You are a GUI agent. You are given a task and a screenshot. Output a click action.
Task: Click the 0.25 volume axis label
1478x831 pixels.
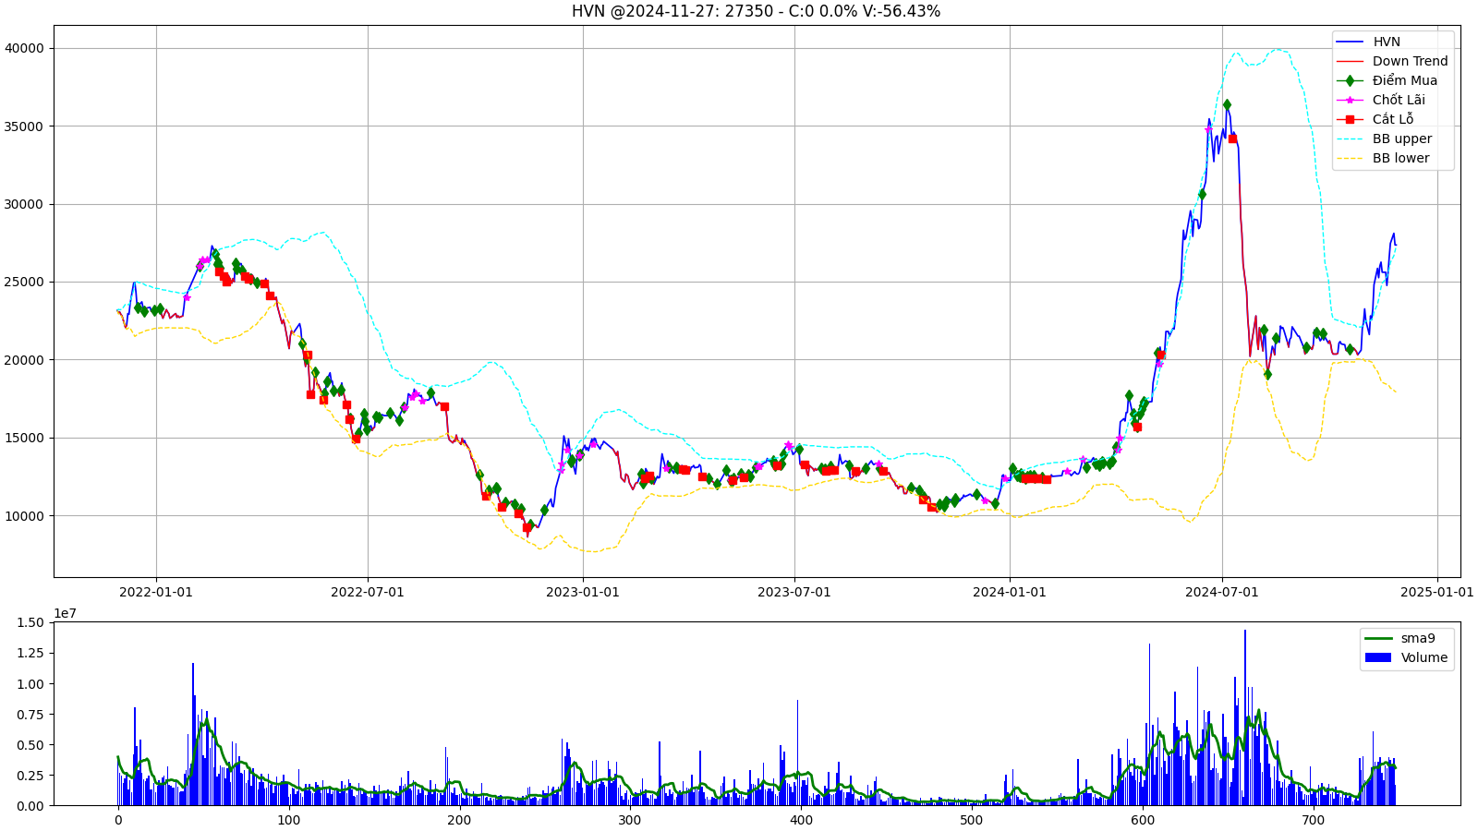pos(30,775)
